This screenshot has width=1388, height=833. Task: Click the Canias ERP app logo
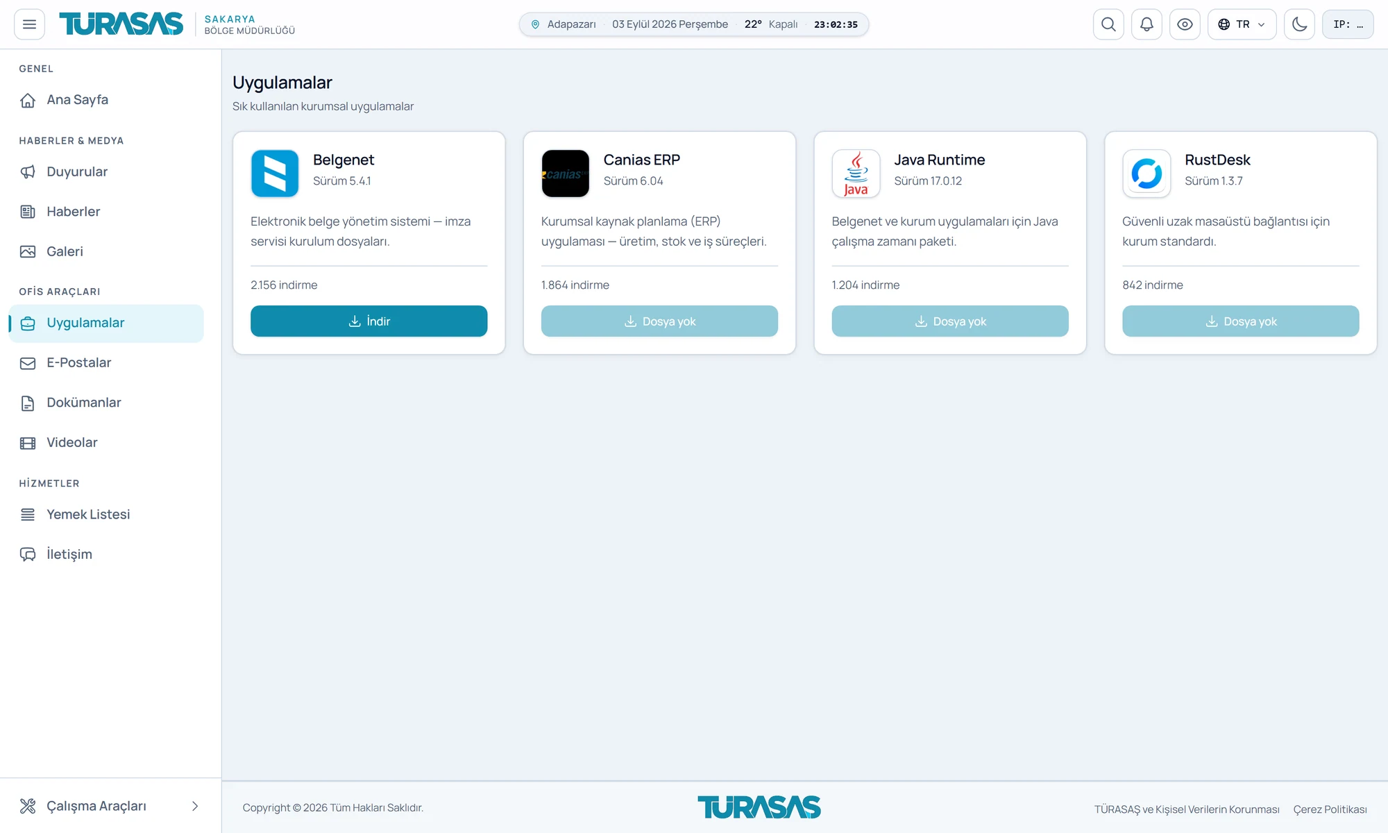pos(566,174)
